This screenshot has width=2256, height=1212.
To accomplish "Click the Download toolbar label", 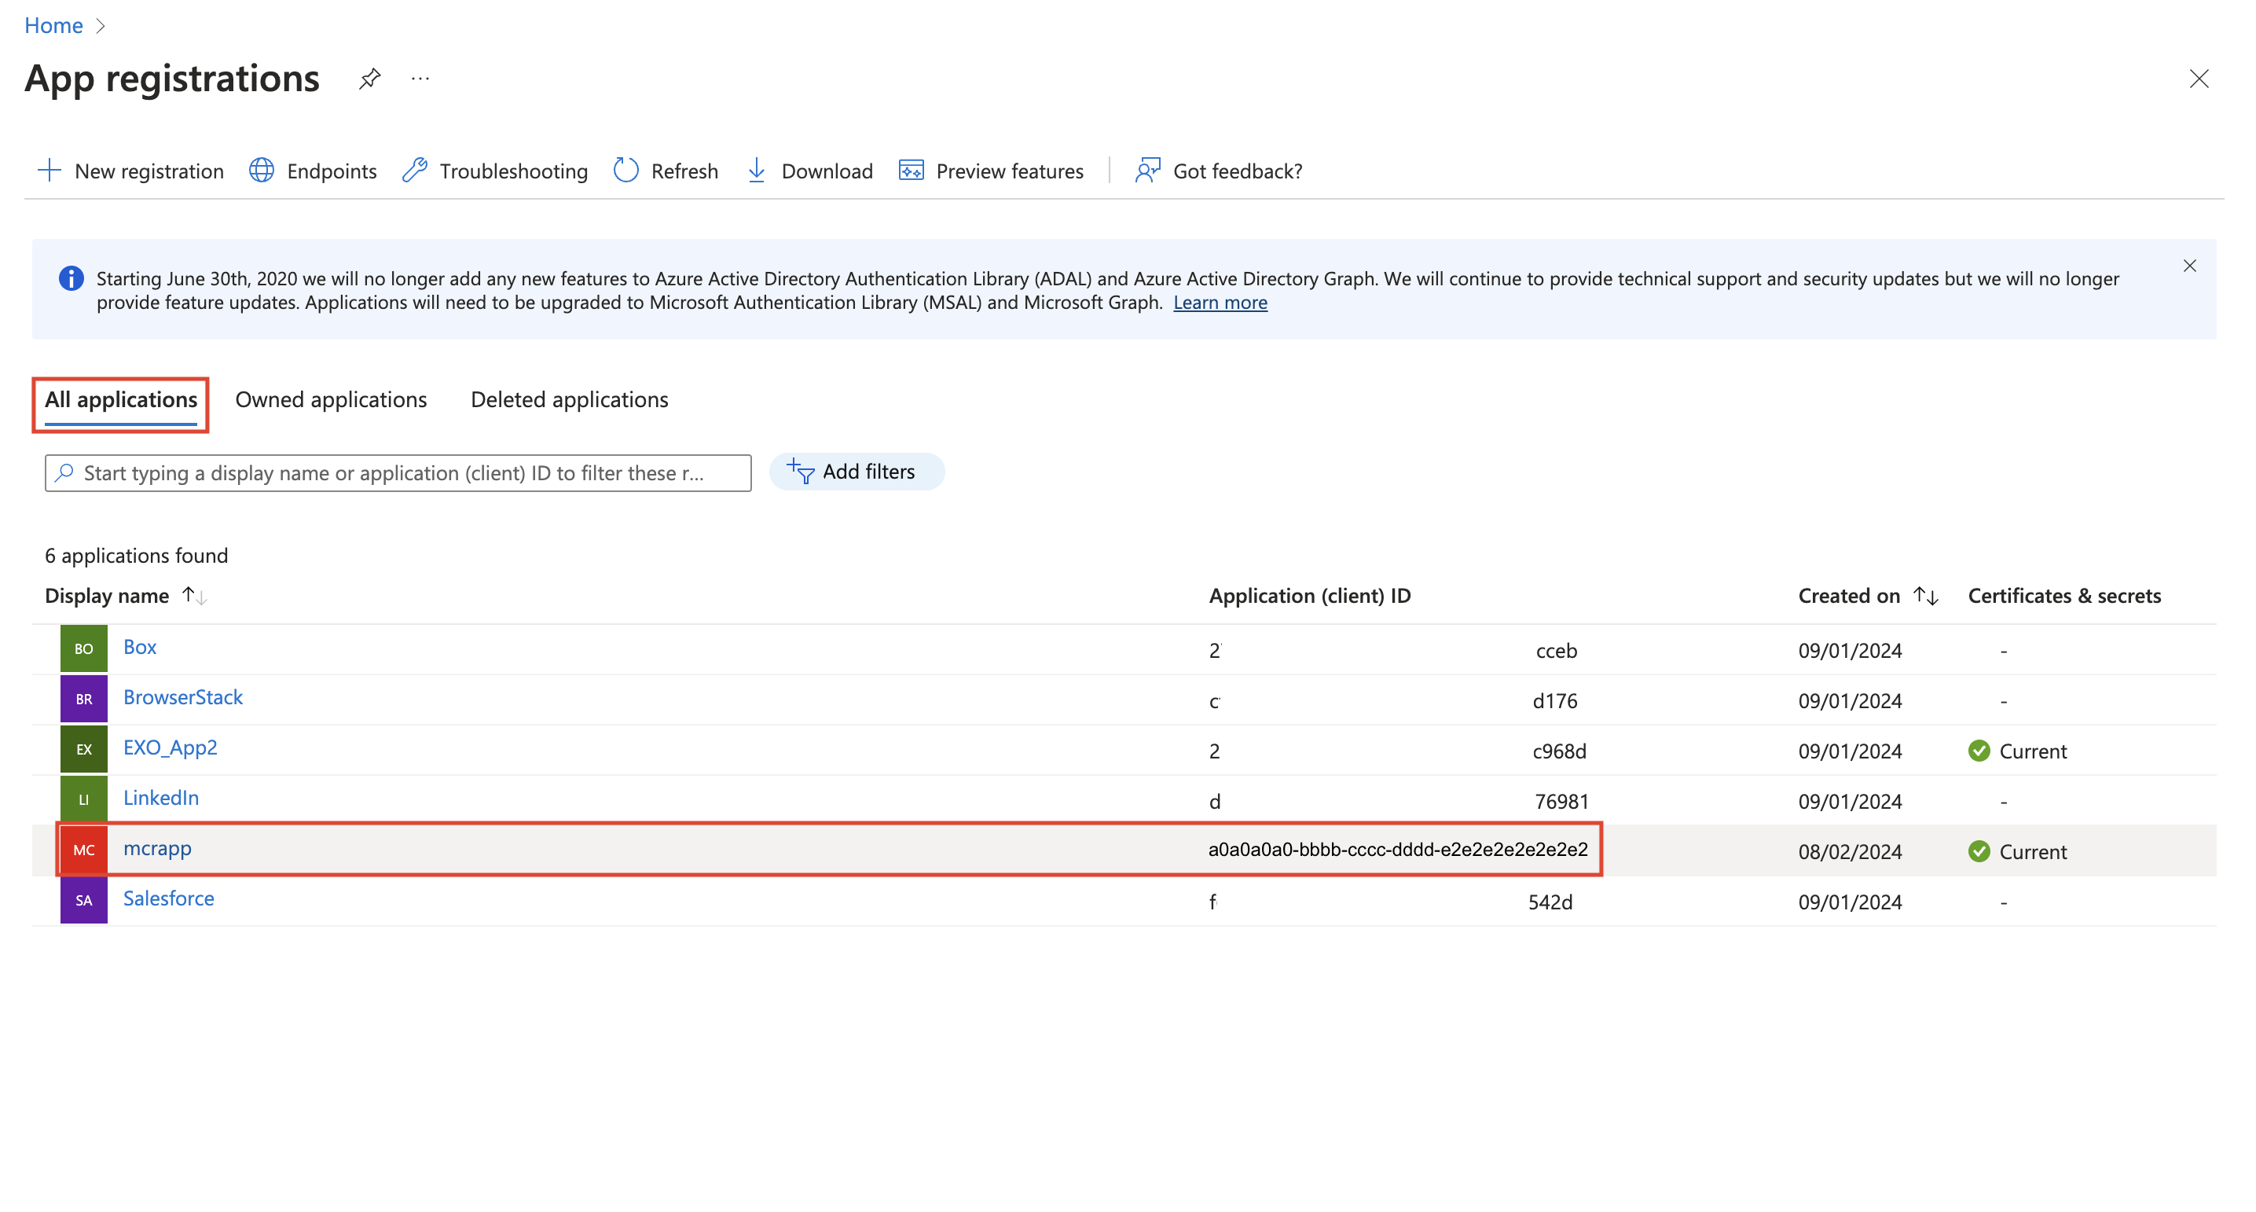I will [x=827, y=171].
